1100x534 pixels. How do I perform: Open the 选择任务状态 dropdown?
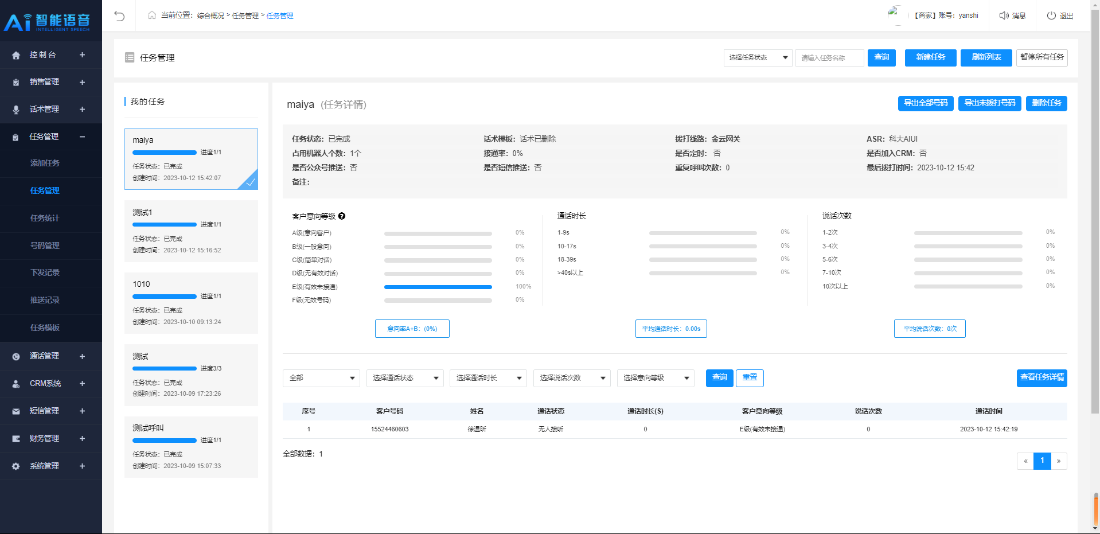(x=758, y=57)
